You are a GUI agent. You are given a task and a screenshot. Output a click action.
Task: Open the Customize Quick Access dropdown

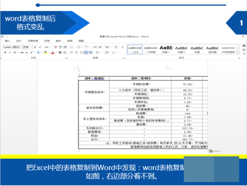(x=7, y=37)
